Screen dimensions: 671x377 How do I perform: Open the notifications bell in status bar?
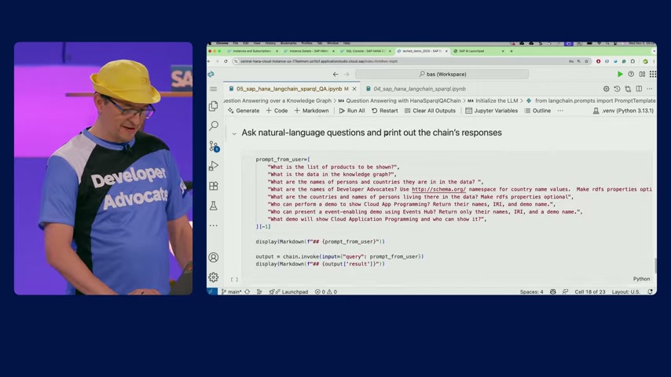tap(651, 291)
